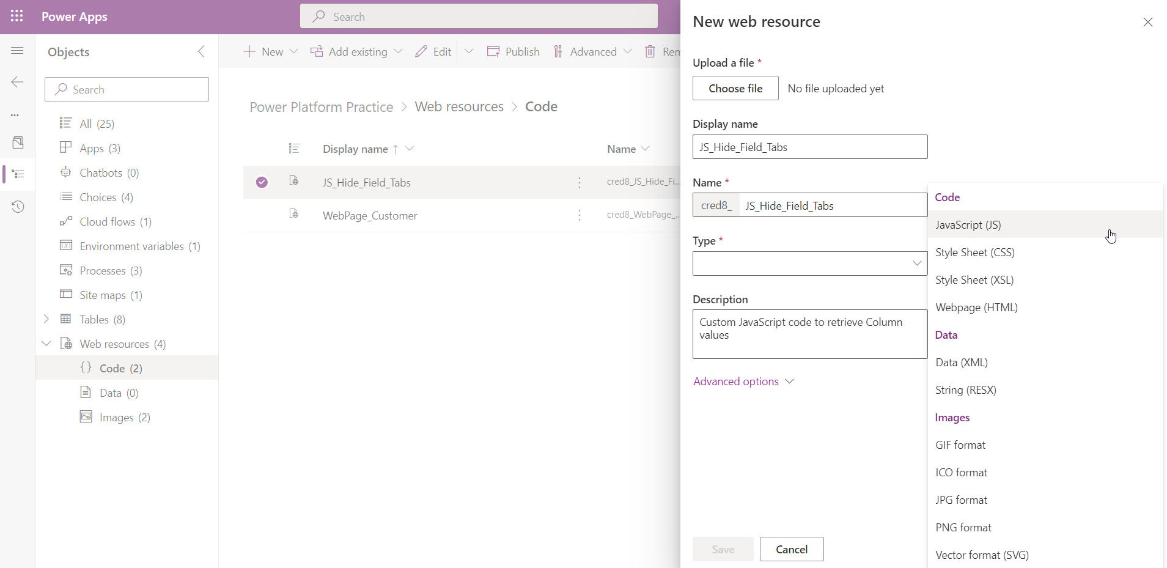
Task: Select Images under Web resources
Action: click(x=116, y=418)
